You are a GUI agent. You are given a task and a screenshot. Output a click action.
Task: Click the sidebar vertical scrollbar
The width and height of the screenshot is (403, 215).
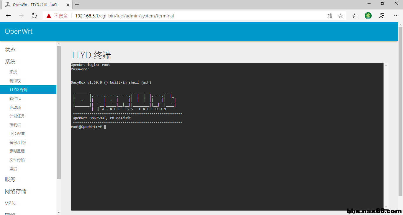click(x=59, y=112)
